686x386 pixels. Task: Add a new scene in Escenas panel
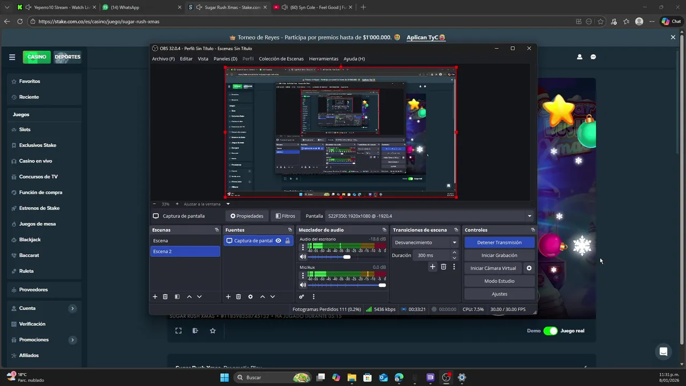pos(155,296)
